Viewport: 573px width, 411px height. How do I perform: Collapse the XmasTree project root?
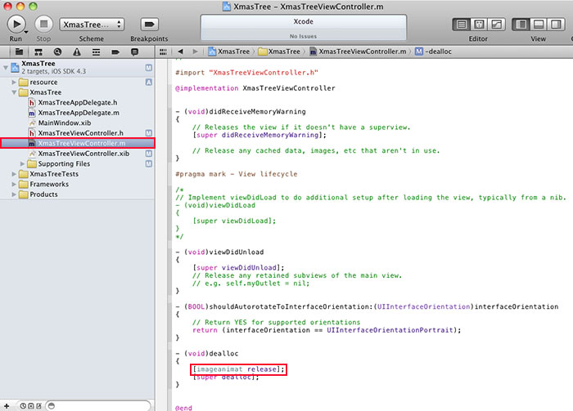point(6,68)
